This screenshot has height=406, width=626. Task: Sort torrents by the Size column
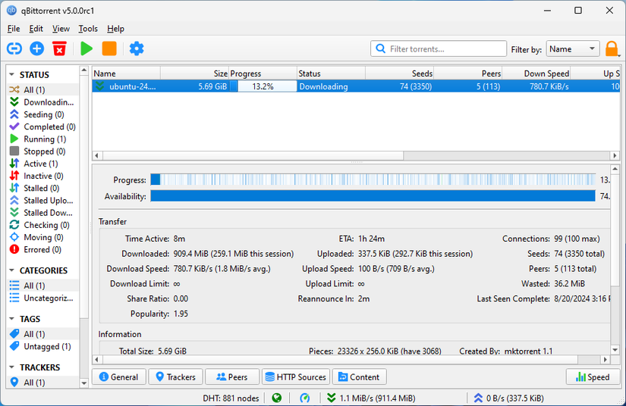coord(194,73)
